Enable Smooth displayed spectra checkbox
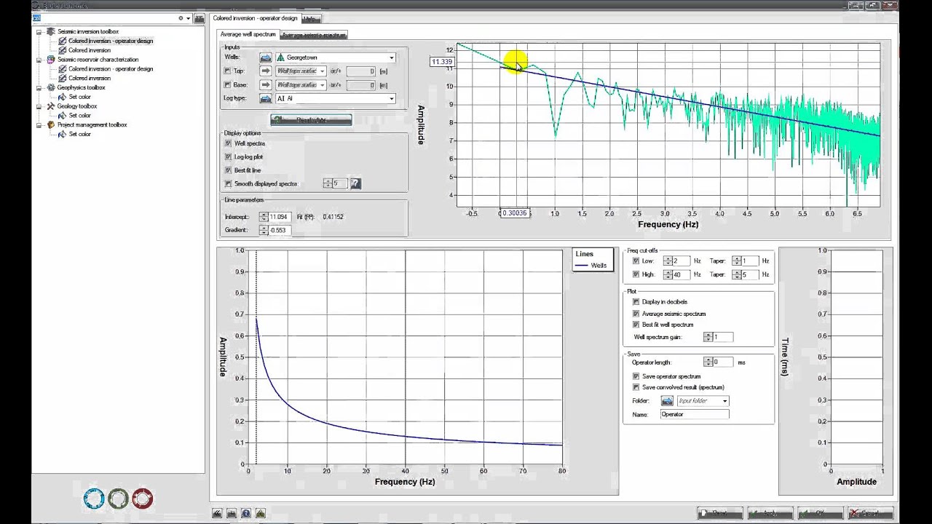 [228, 184]
